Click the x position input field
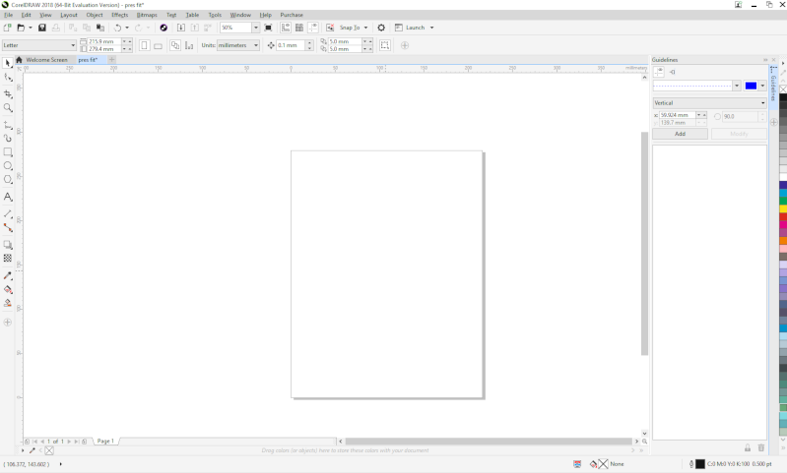The width and height of the screenshot is (787, 473). click(677, 115)
